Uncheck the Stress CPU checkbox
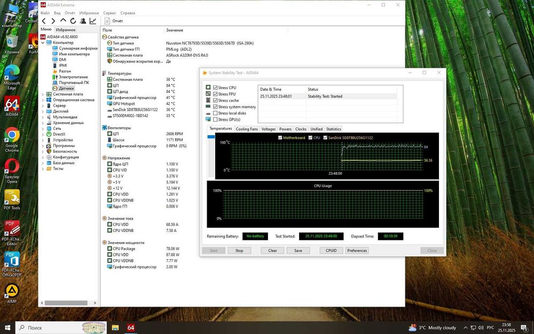 (x=215, y=88)
